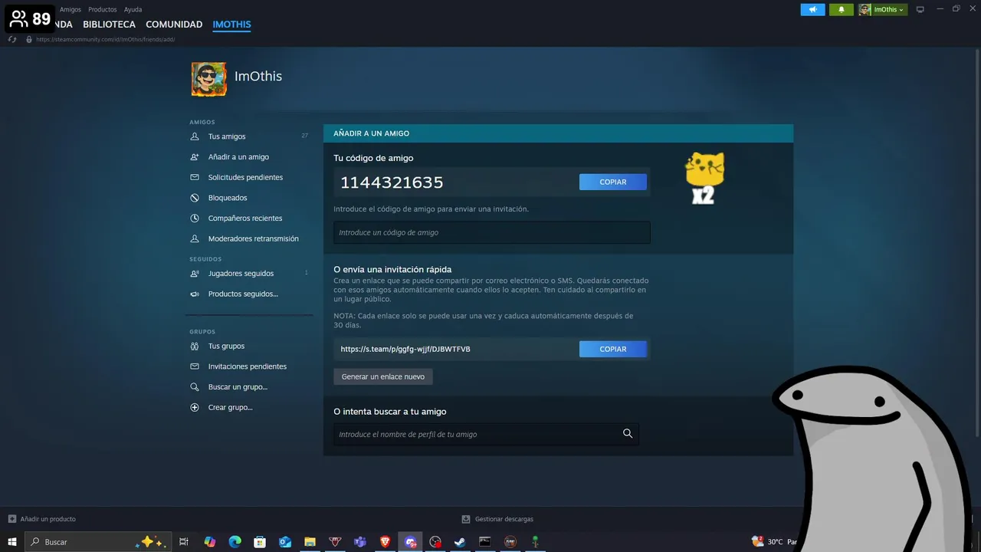Switch to the COMUNIDAD tab
This screenshot has height=552, width=981.
click(x=174, y=25)
